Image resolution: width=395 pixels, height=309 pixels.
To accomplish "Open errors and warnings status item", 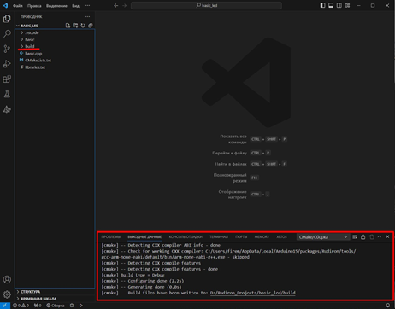I will [x=21, y=306].
